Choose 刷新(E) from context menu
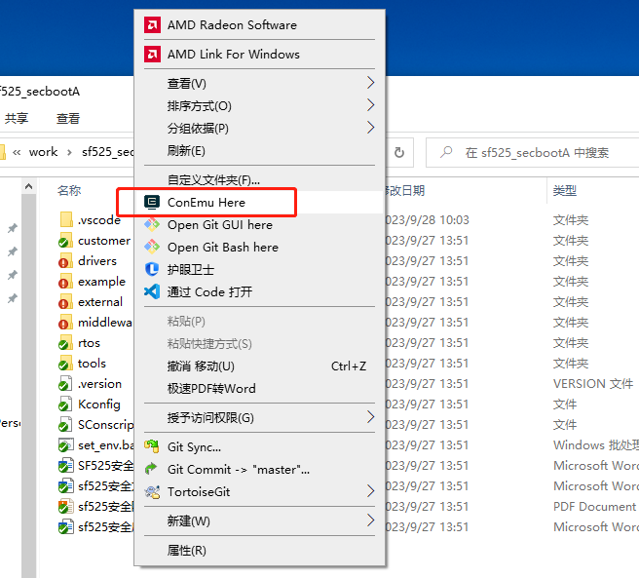Viewport: 639px width, 578px height. [186, 150]
